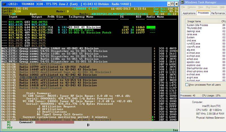Select the cmd.exe process
The height and width of the screenshot is (132, 226).
coord(206,41)
